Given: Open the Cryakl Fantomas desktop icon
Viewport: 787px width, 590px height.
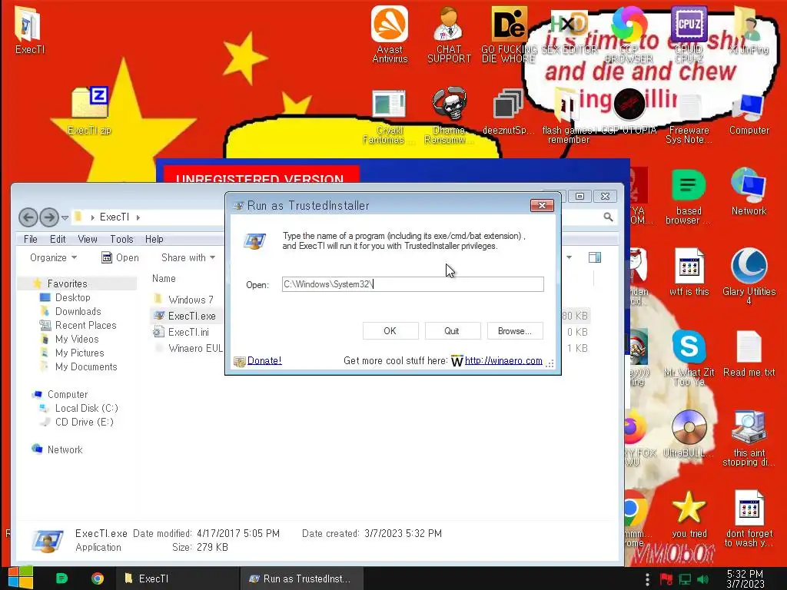Looking at the screenshot, I should point(388,117).
